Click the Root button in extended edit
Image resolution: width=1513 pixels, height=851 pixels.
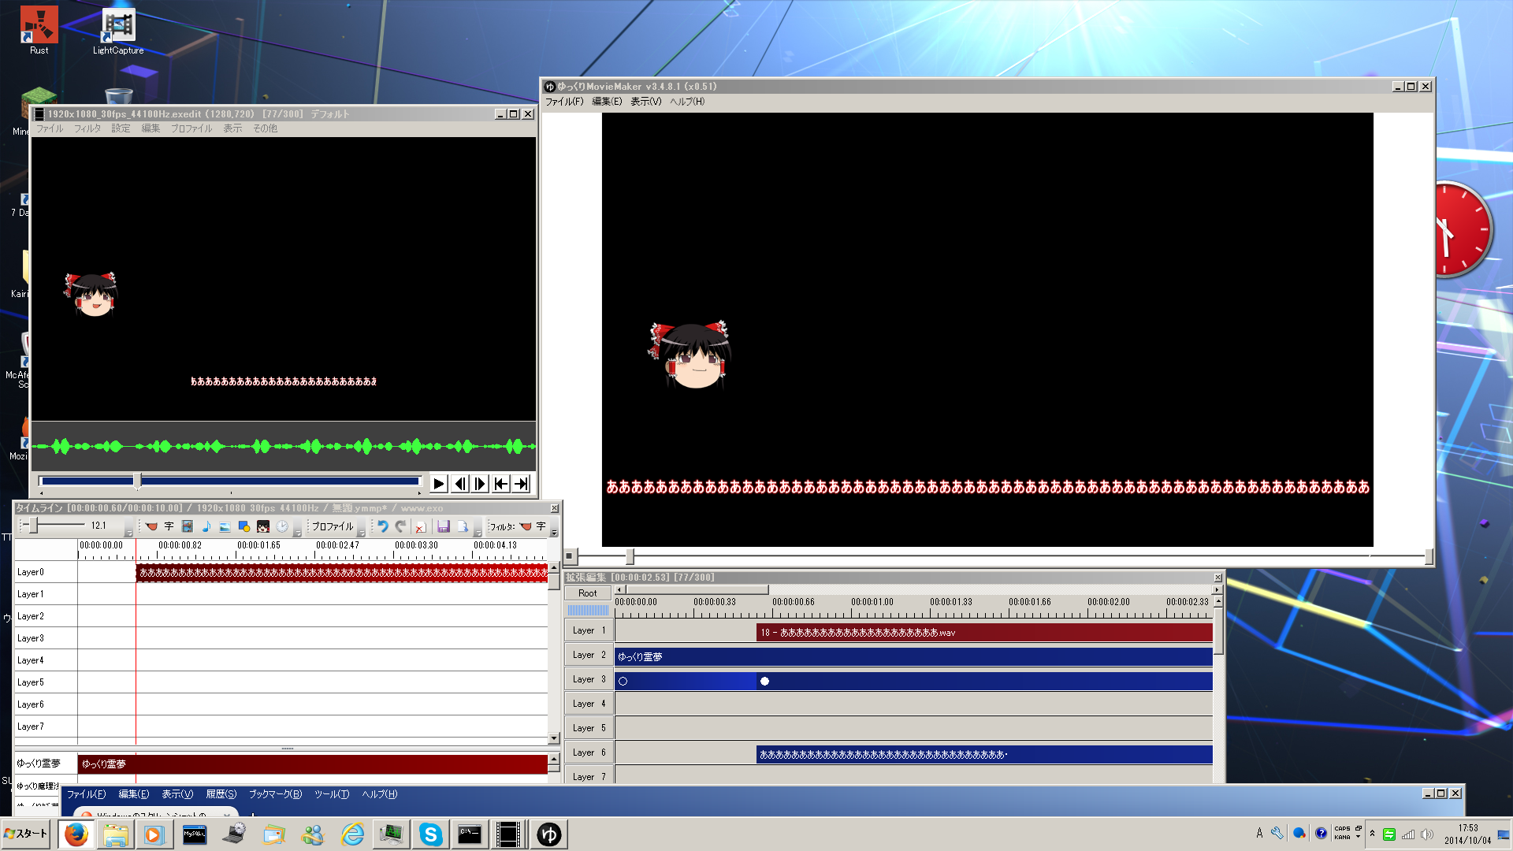coord(588,593)
